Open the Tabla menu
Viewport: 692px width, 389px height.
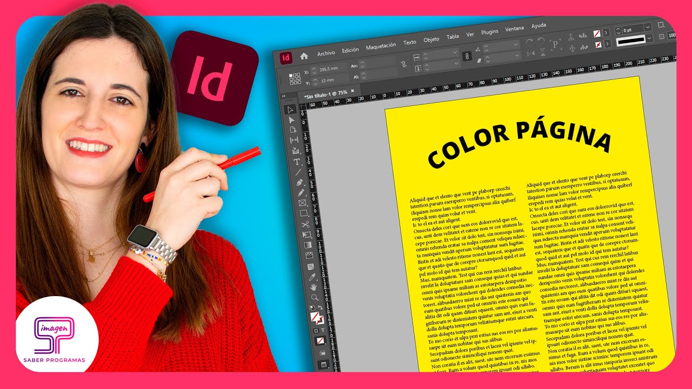453,37
